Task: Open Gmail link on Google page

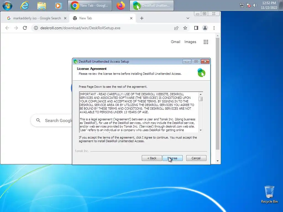Action: 175,42
